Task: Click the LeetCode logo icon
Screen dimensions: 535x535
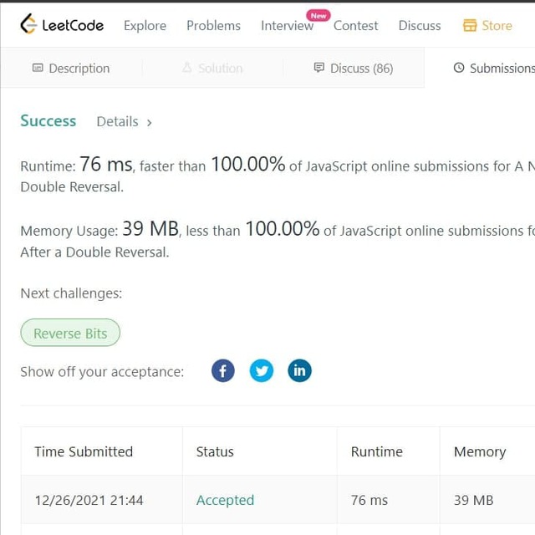Action: [x=28, y=24]
